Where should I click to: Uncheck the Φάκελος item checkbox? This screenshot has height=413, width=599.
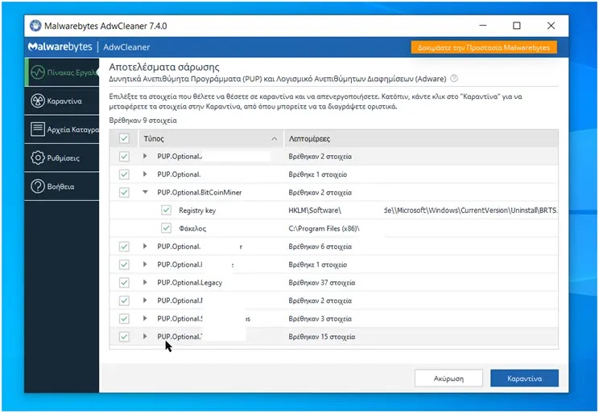(166, 228)
